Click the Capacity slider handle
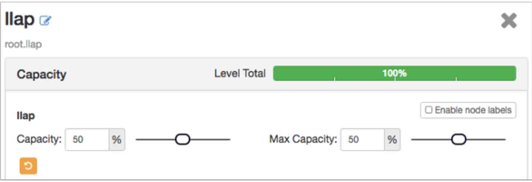 click(x=183, y=140)
